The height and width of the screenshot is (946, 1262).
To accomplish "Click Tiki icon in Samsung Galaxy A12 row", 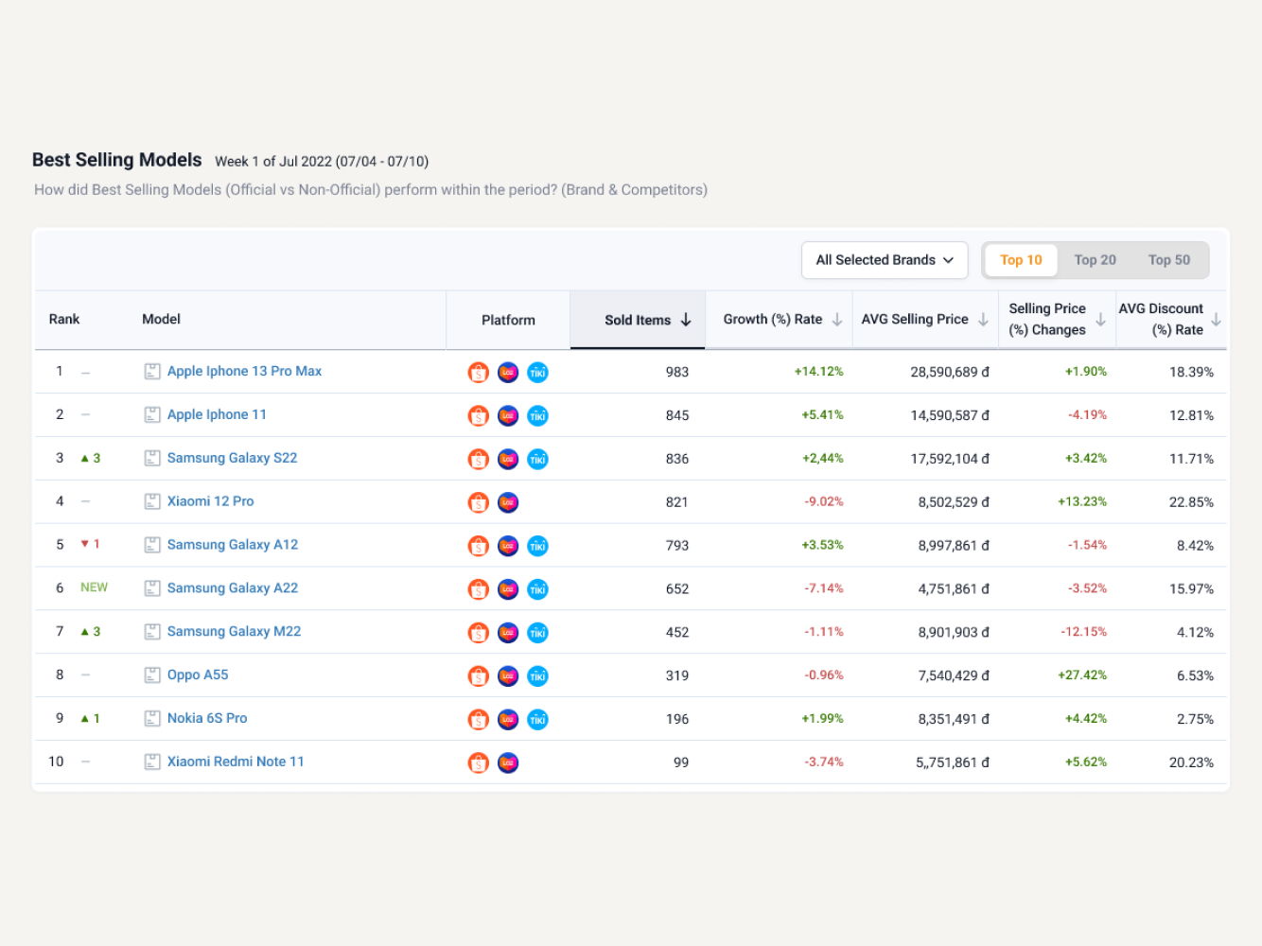I will tap(537, 546).
